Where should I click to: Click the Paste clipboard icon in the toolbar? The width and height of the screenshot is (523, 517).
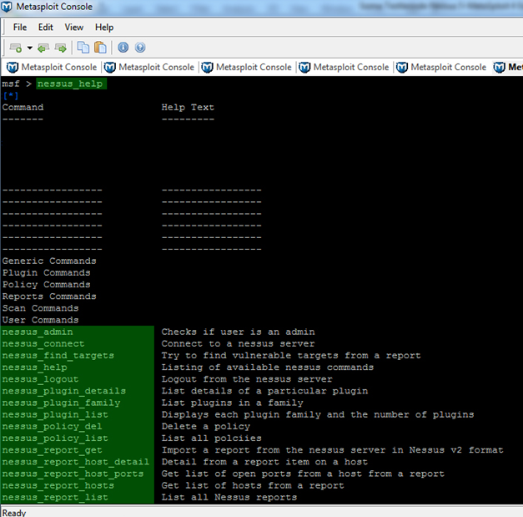pyautogui.click(x=100, y=48)
